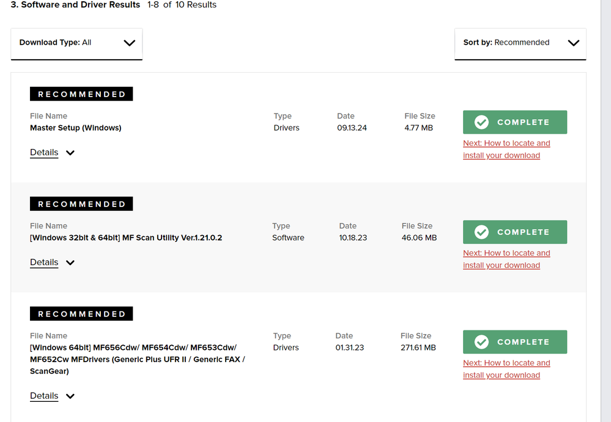Open the 'Sort by: Recommended' dropdown

pyautogui.click(x=520, y=43)
